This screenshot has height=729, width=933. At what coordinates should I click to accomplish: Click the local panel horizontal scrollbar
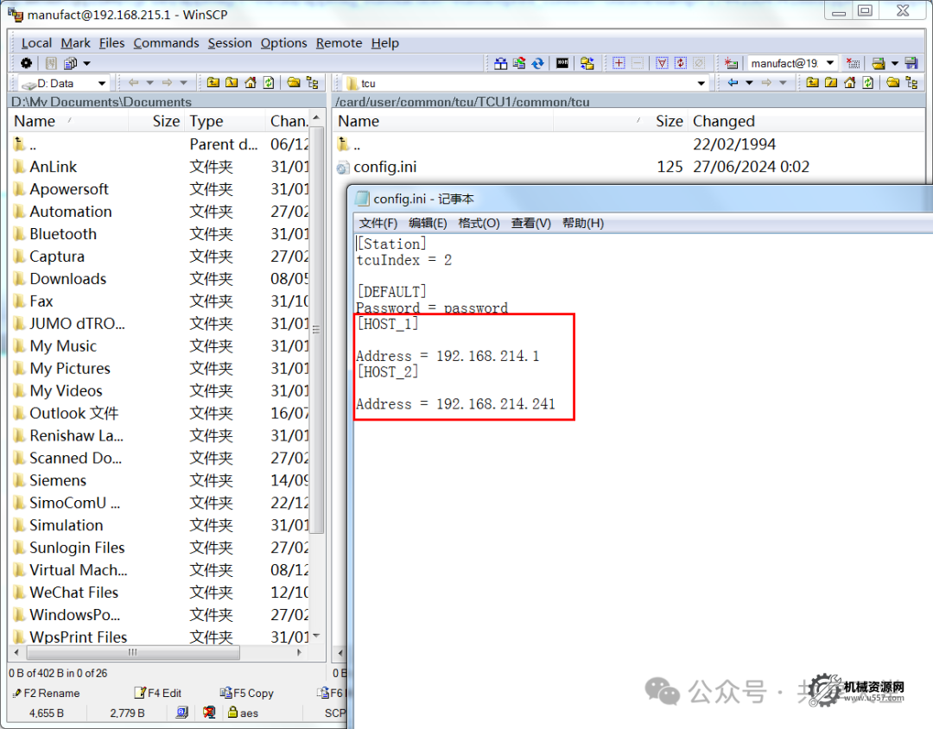coord(134,655)
